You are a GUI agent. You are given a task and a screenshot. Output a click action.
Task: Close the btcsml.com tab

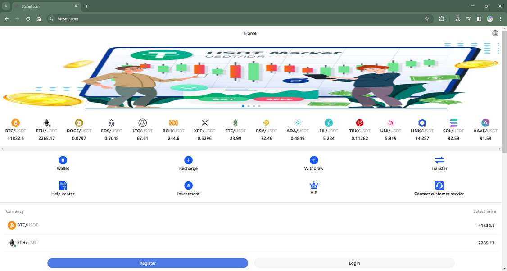(x=76, y=6)
